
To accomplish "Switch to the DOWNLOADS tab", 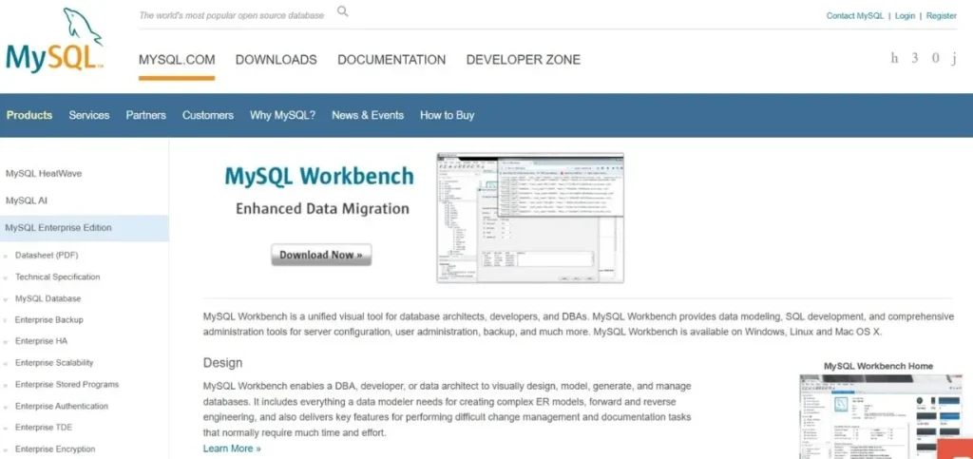I will click(x=277, y=60).
